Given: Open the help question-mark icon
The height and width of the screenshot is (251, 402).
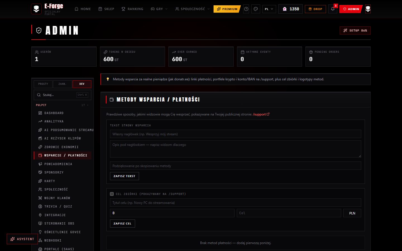Looking at the screenshot, I should coord(246,9).
